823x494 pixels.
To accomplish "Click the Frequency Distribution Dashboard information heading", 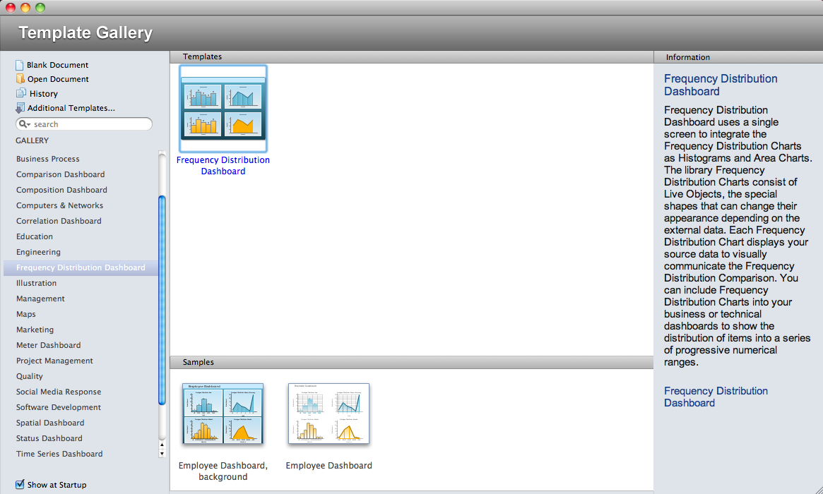I will (x=721, y=85).
